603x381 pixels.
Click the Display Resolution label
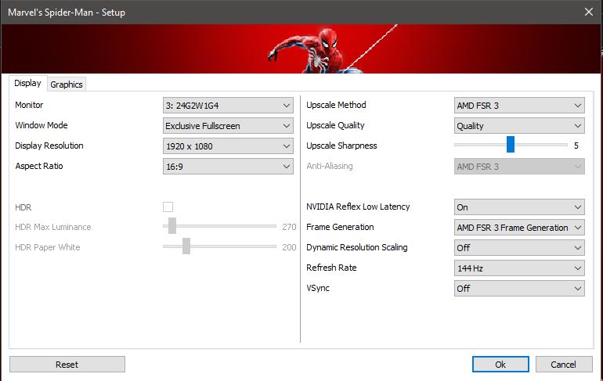[49, 146]
